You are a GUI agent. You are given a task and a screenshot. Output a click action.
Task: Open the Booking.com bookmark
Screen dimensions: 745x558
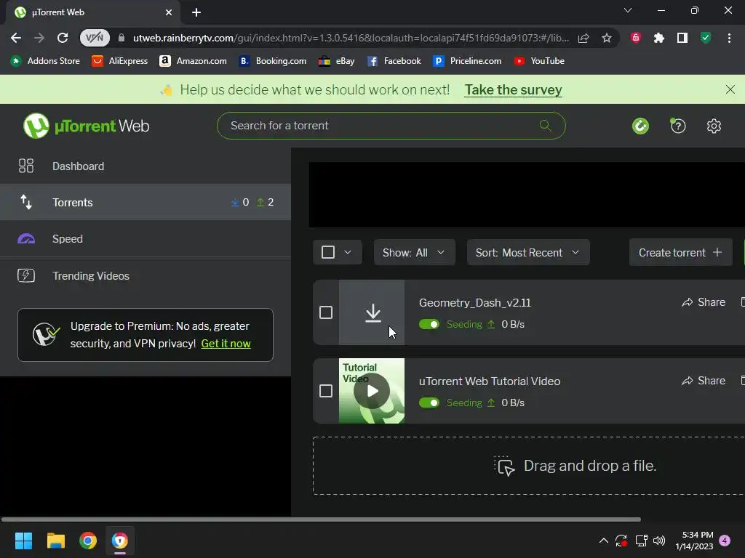coord(273,61)
